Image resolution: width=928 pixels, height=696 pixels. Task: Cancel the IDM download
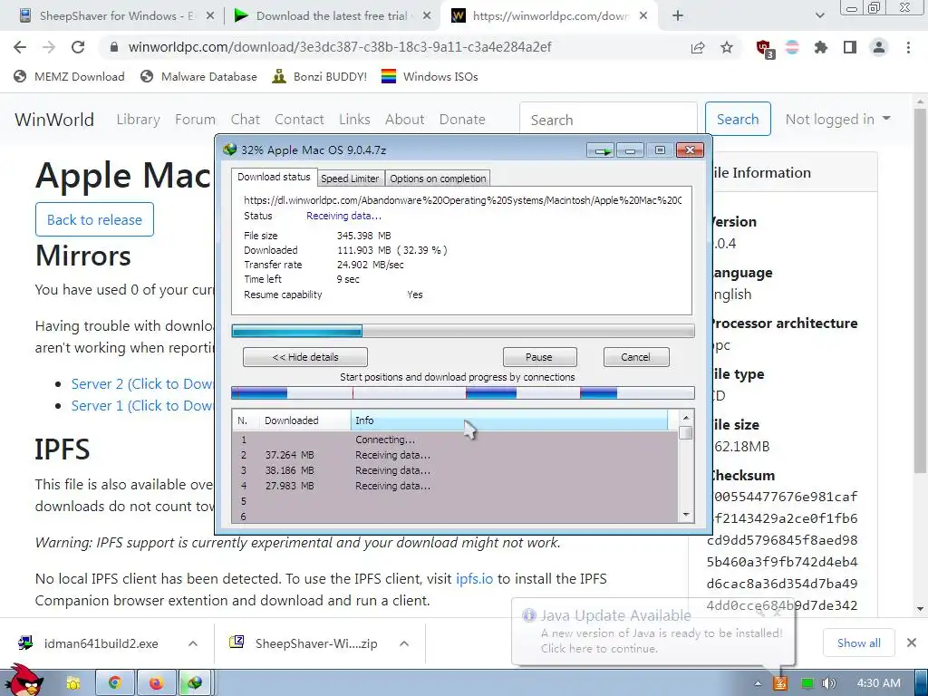click(x=635, y=357)
